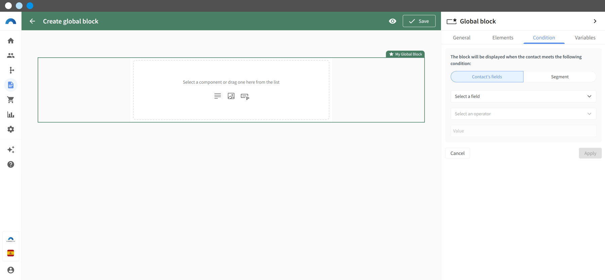Screen dimensions: 605x280
Task: Switch to the Elements tab
Action: pyautogui.click(x=503, y=38)
